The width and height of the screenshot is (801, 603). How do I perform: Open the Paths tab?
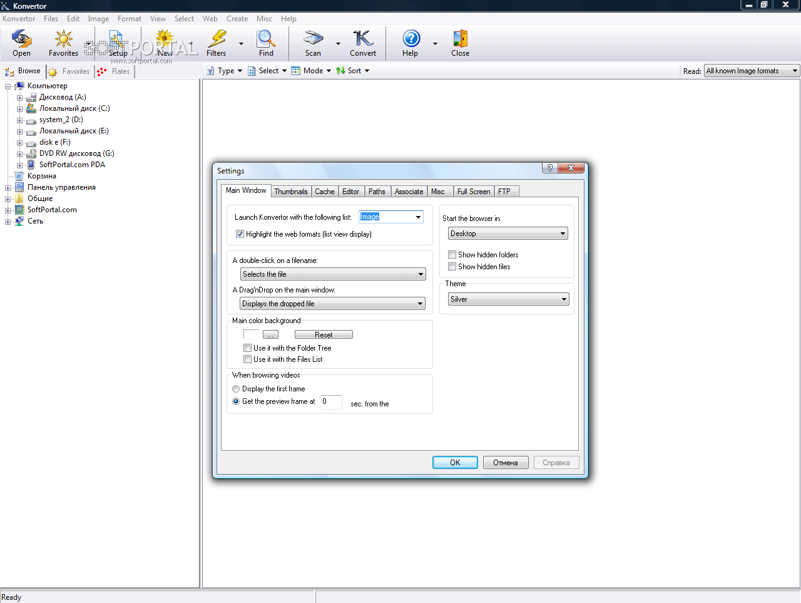[x=377, y=192]
